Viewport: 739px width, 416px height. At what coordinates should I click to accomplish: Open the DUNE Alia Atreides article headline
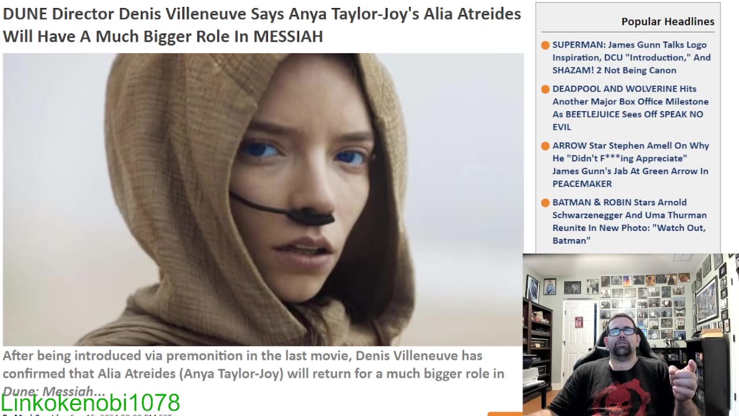[262, 25]
